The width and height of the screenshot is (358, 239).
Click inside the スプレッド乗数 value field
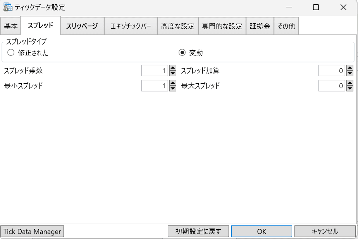pos(155,70)
